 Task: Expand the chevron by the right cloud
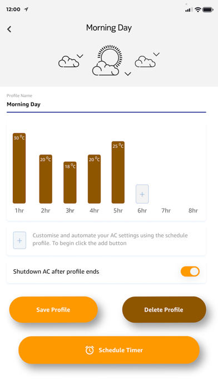[x=156, y=54]
